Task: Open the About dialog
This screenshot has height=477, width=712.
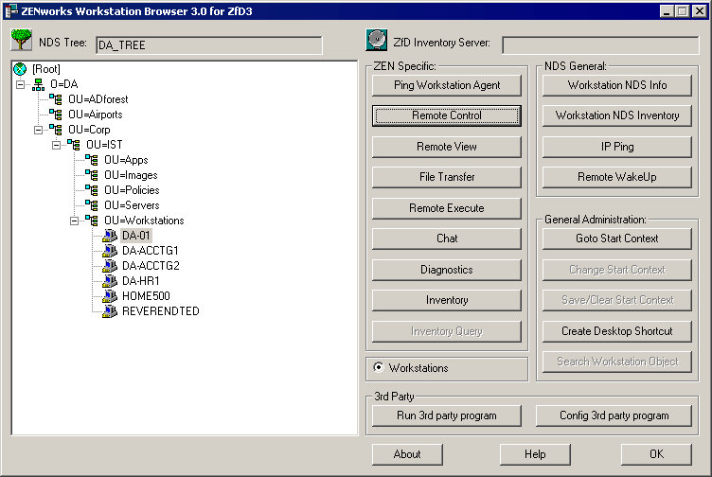Action: [407, 454]
